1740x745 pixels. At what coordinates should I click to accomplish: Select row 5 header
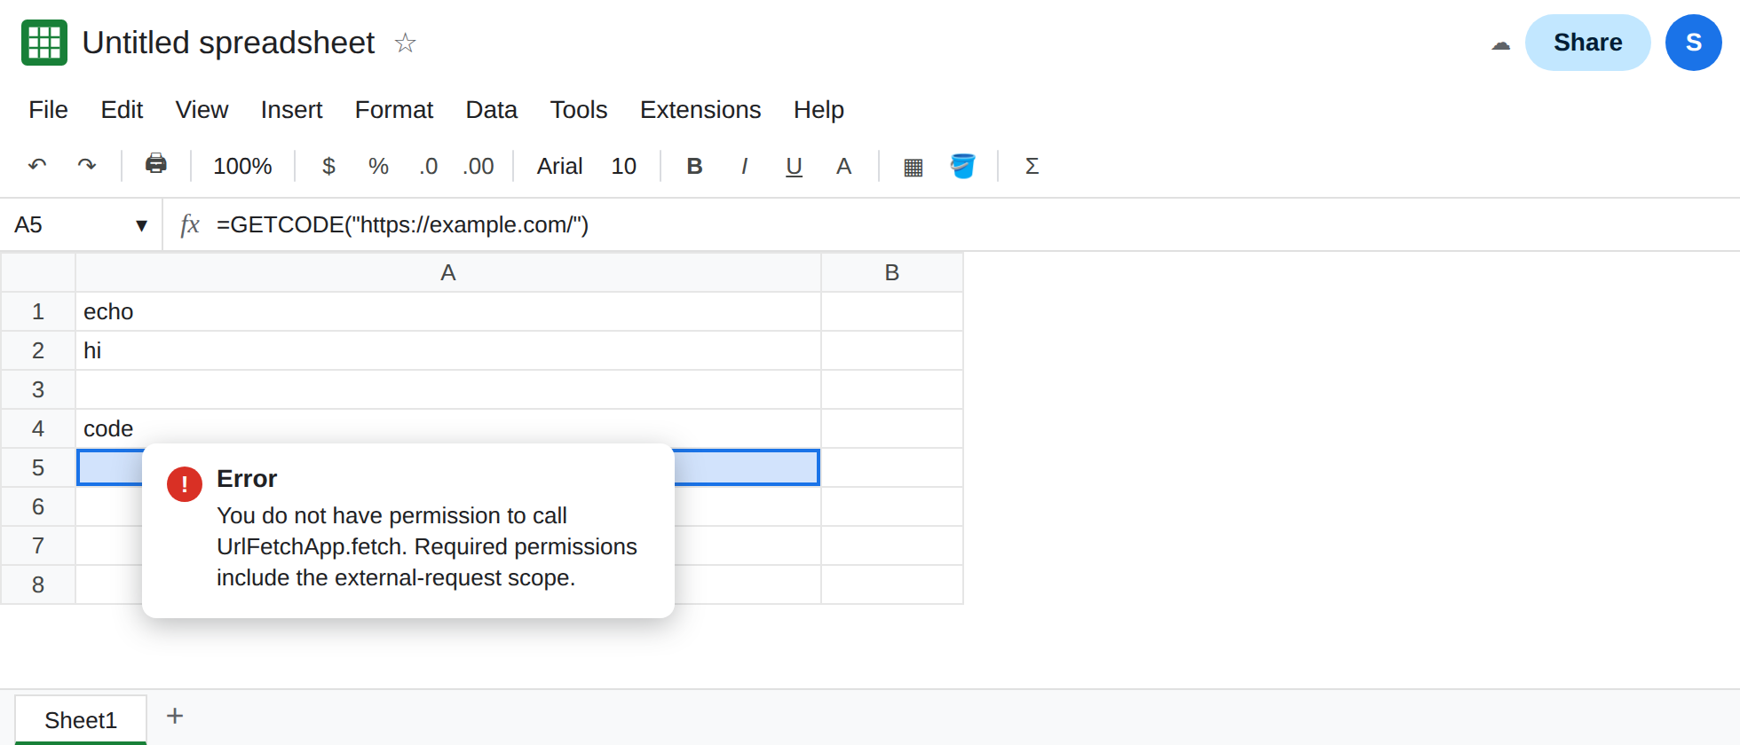(x=38, y=467)
